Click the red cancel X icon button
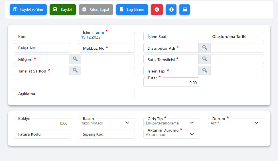Image resolution: width=278 pixels, height=161 pixels. tap(157, 9)
